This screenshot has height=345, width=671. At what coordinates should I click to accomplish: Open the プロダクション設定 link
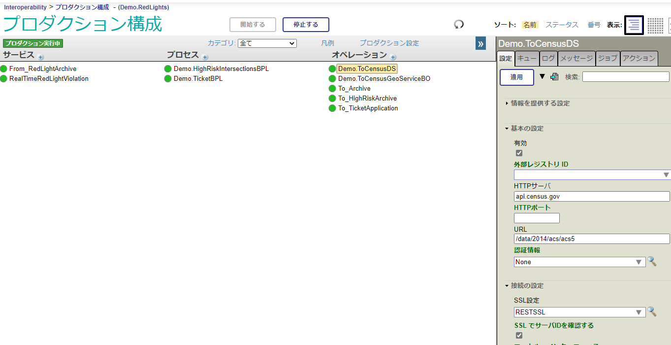(389, 43)
